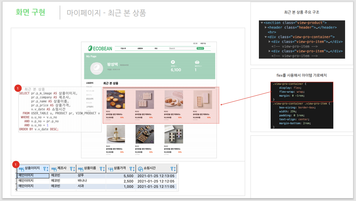
Task: Click the Search input field
Action: [x=182, y=48]
